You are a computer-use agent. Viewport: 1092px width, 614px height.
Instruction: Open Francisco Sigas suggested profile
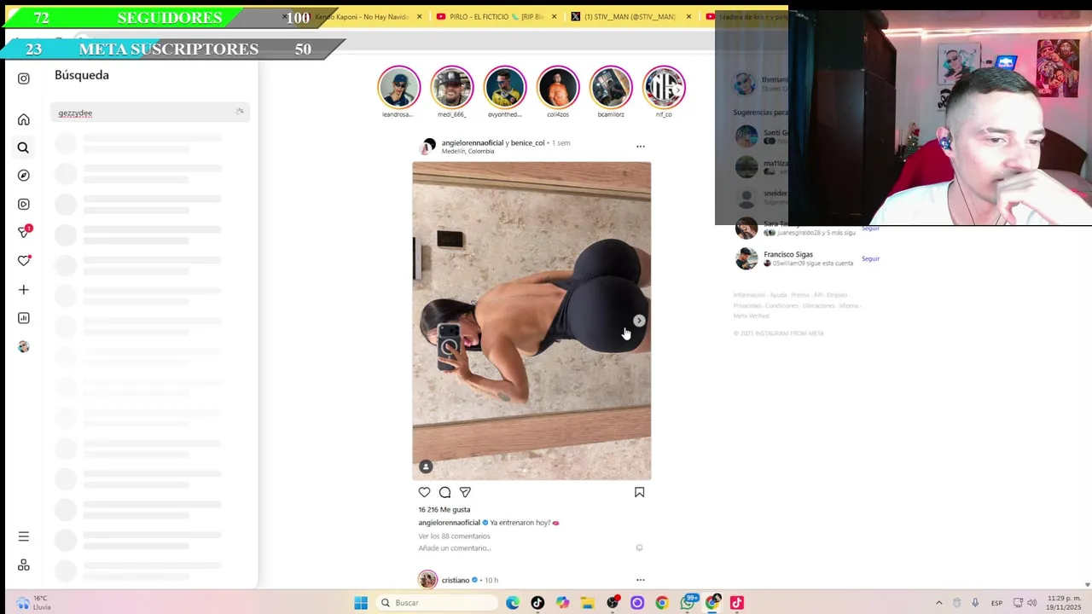pyautogui.click(x=787, y=254)
